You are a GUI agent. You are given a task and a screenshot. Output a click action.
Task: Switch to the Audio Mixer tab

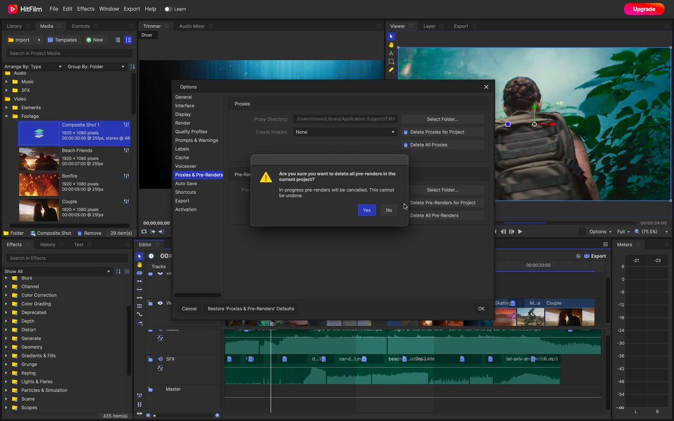click(192, 26)
